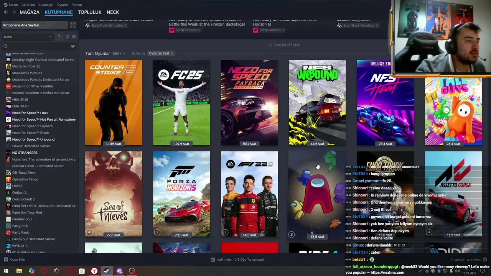Viewport: 491px width, 276px height.
Task: Open the Counter-Strike 2 game cover
Action: pyautogui.click(x=114, y=103)
